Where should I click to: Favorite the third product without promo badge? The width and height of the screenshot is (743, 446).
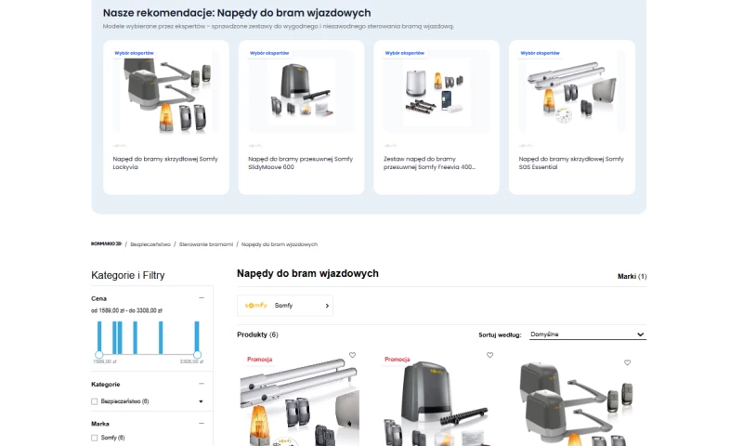point(627,362)
